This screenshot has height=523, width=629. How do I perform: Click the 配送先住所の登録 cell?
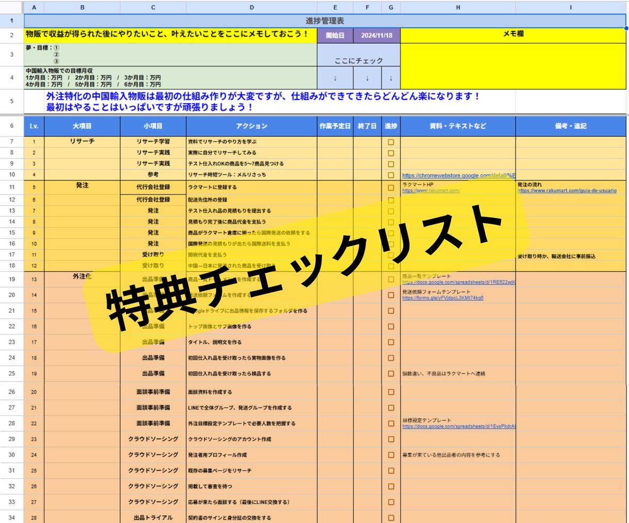(252, 200)
